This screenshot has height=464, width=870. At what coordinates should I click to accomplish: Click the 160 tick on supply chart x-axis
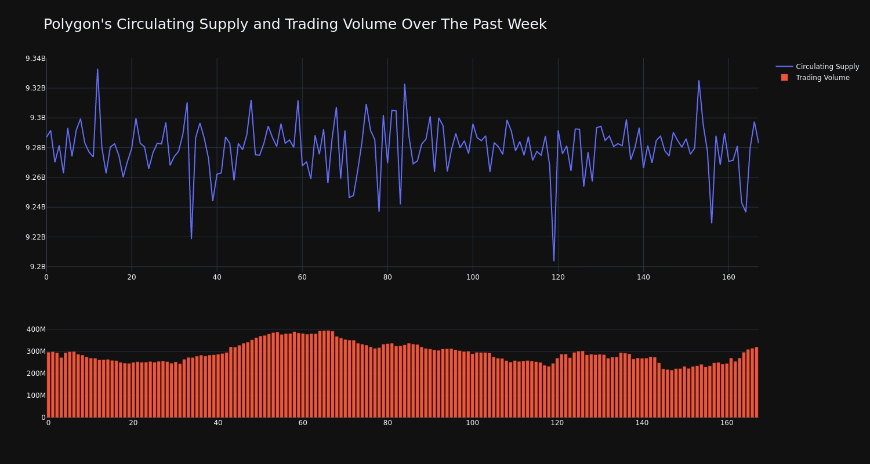coord(728,277)
